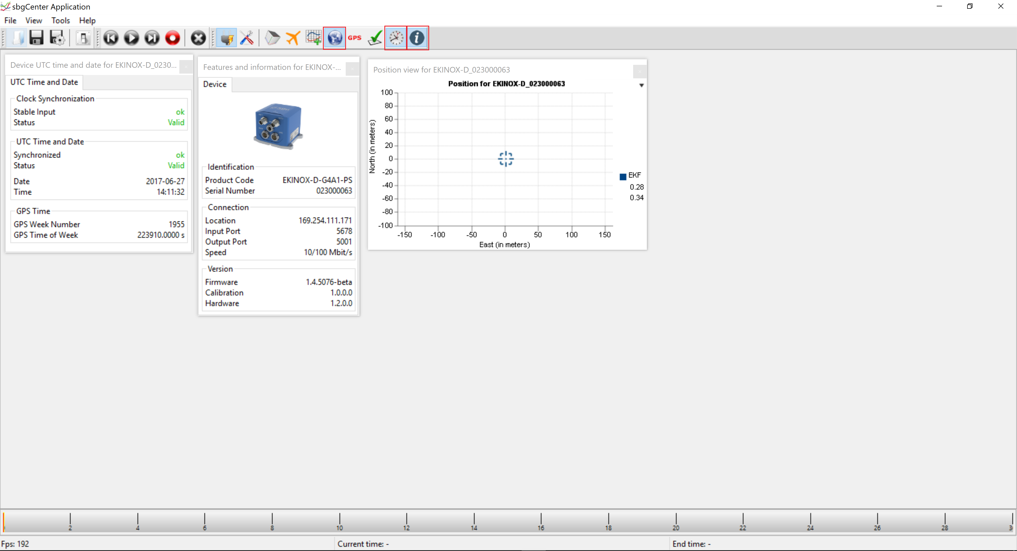
Task: Click the green checkmark status icon
Action: coord(375,38)
